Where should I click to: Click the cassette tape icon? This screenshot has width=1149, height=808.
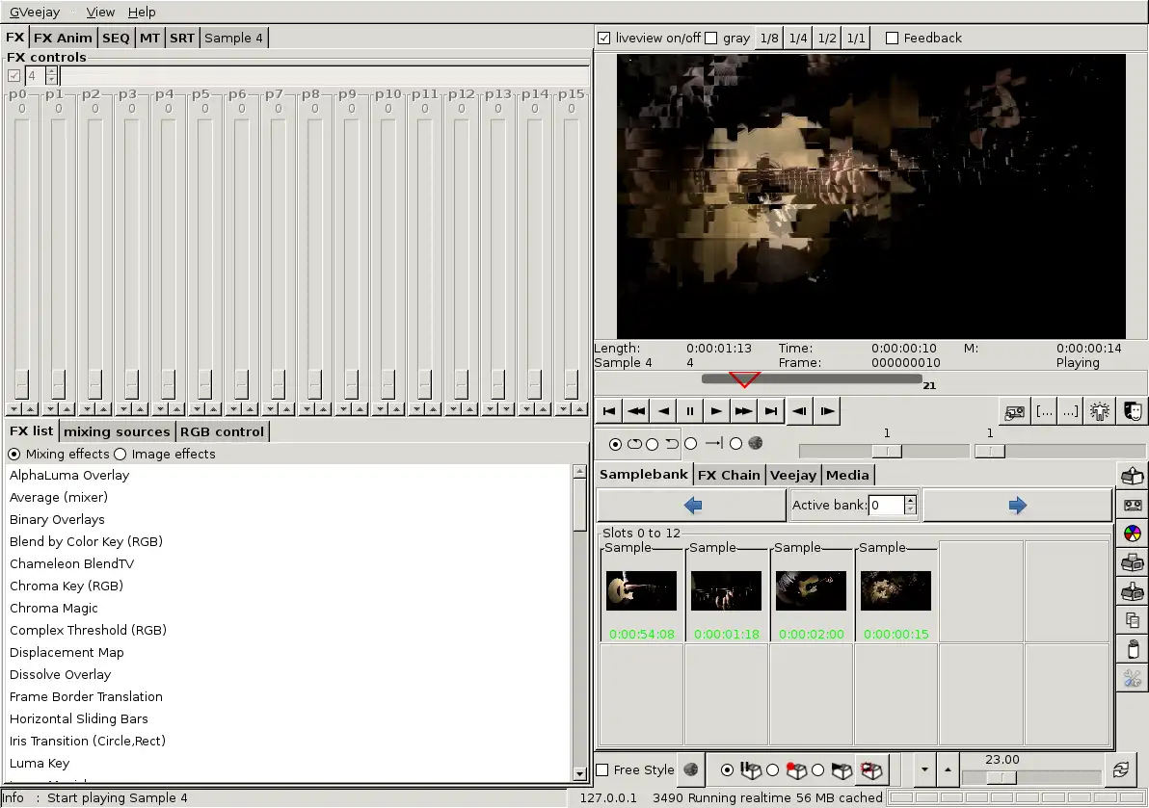(x=1133, y=505)
